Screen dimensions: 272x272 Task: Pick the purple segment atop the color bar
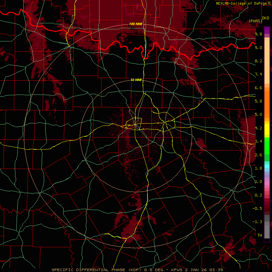point(267,30)
